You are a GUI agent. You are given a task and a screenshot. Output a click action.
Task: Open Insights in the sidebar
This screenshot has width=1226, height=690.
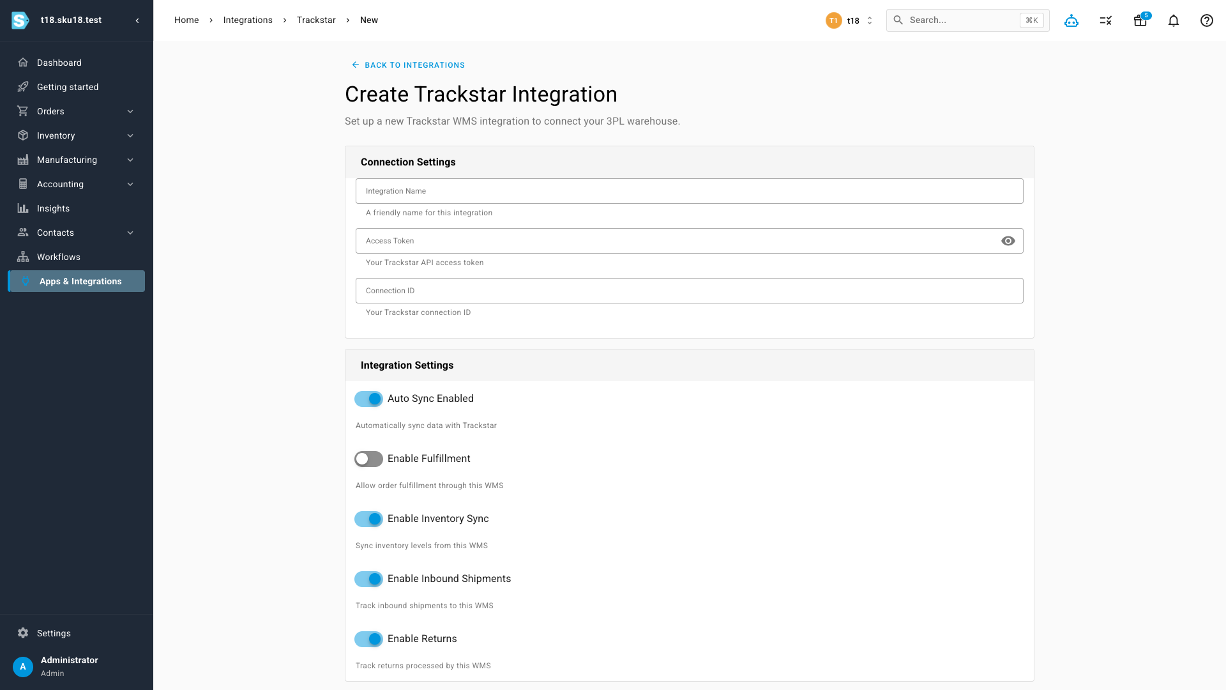point(77,208)
